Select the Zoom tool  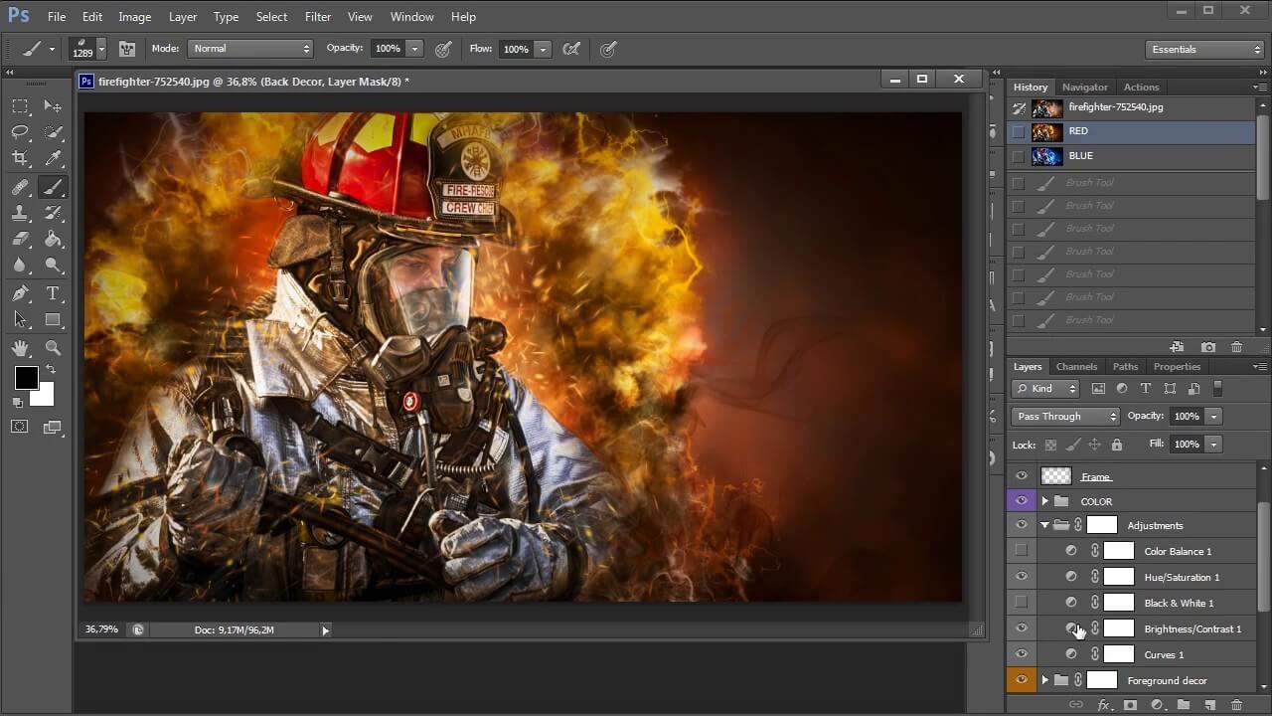pyautogui.click(x=54, y=347)
